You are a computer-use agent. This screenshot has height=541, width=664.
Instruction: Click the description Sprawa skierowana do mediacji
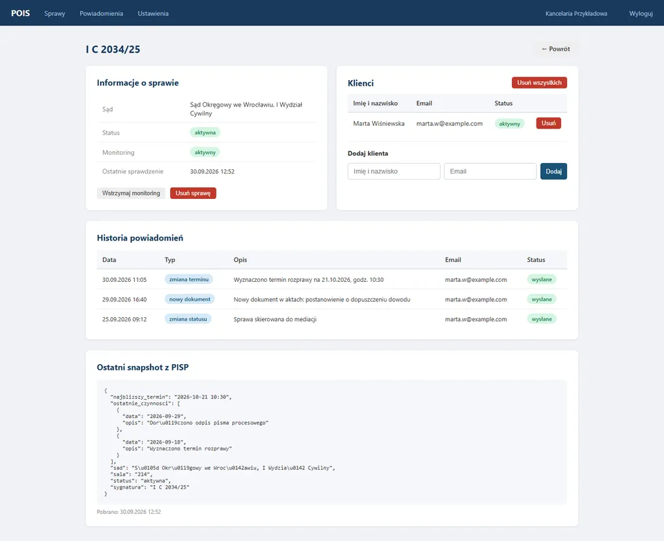pyautogui.click(x=275, y=319)
